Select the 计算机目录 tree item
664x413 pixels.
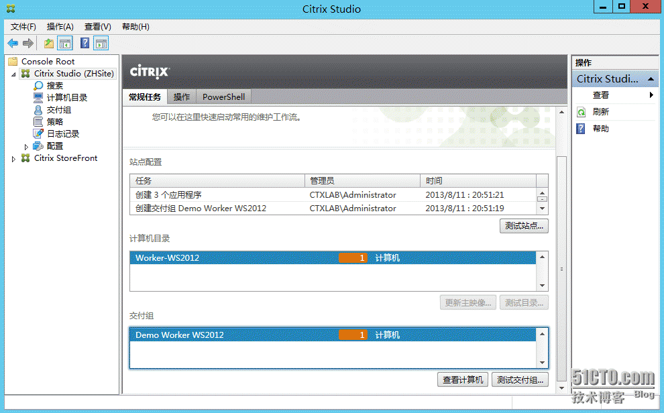click(x=67, y=98)
